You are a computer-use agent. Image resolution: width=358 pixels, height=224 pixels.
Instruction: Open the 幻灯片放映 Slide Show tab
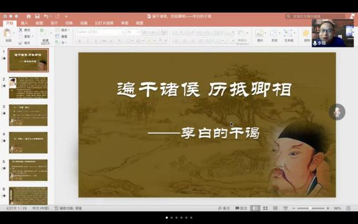click(x=104, y=23)
